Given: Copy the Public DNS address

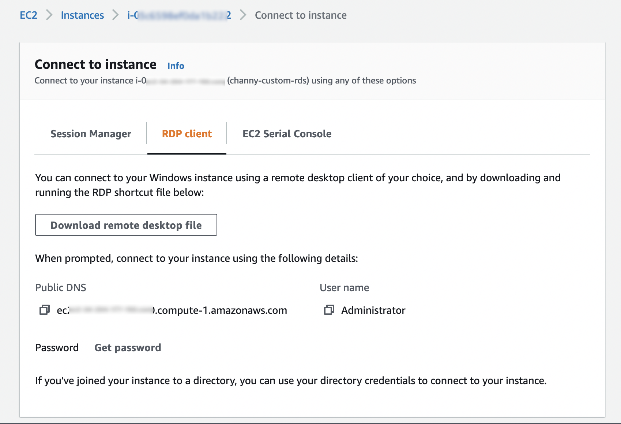Looking at the screenshot, I should coord(45,310).
